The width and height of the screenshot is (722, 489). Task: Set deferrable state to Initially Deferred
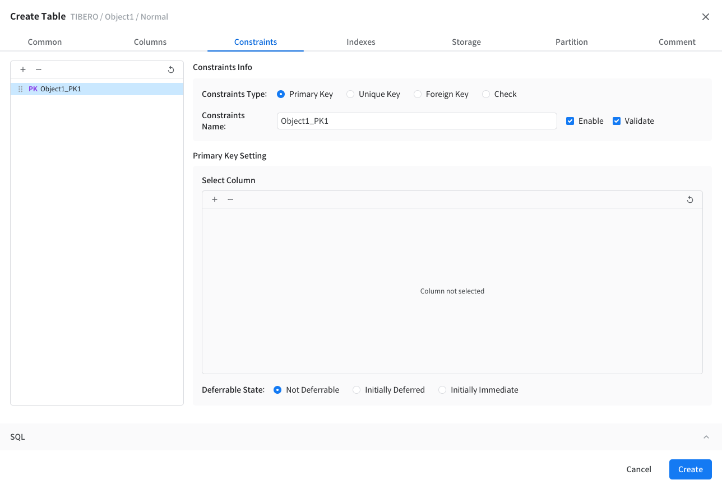click(357, 390)
